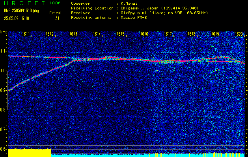Click the kHz axis unit label

(4, 32)
